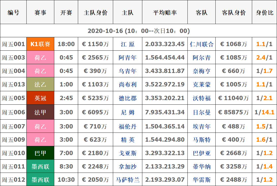Click match number 周五004
The image size is (277, 186).
coord(13,71)
